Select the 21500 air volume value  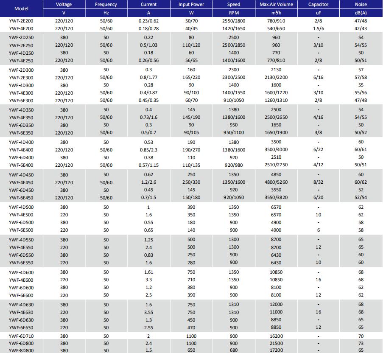click(276, 343)
